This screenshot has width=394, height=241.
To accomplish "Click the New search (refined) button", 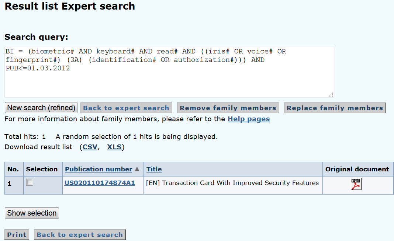I will pos(41,108).
